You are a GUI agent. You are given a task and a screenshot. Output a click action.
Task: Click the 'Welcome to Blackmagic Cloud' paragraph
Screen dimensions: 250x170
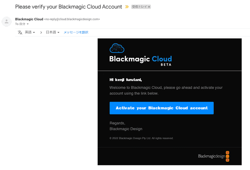tap(166, 90)
